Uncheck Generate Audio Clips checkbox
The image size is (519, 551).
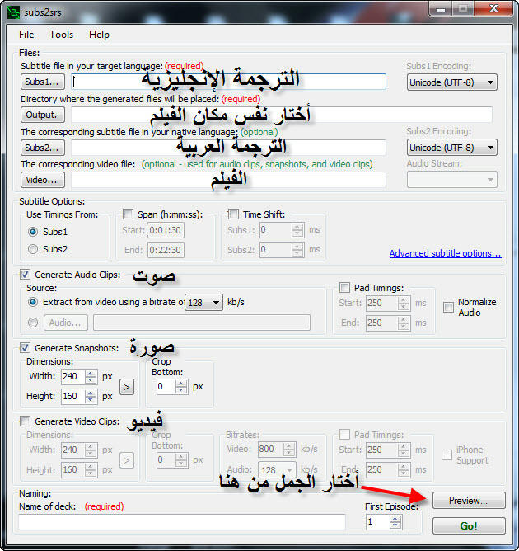(25, 275)
